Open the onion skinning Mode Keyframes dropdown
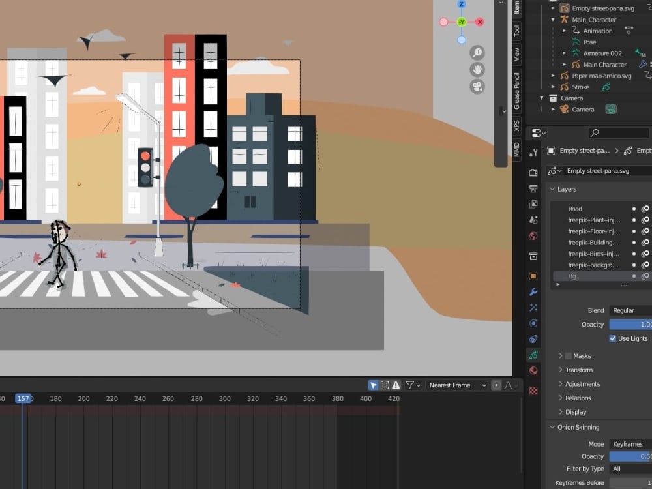This screenshot has height=489, width=652. coord(630,444)
